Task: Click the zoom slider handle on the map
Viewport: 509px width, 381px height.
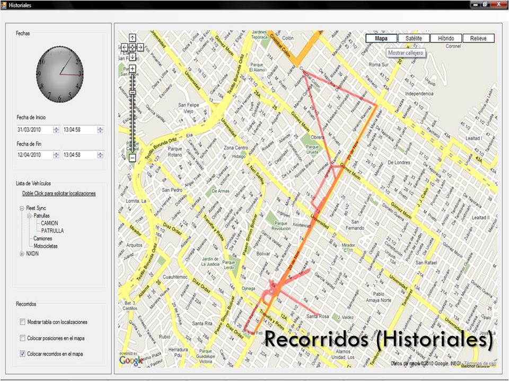Action: coord(133,92)
